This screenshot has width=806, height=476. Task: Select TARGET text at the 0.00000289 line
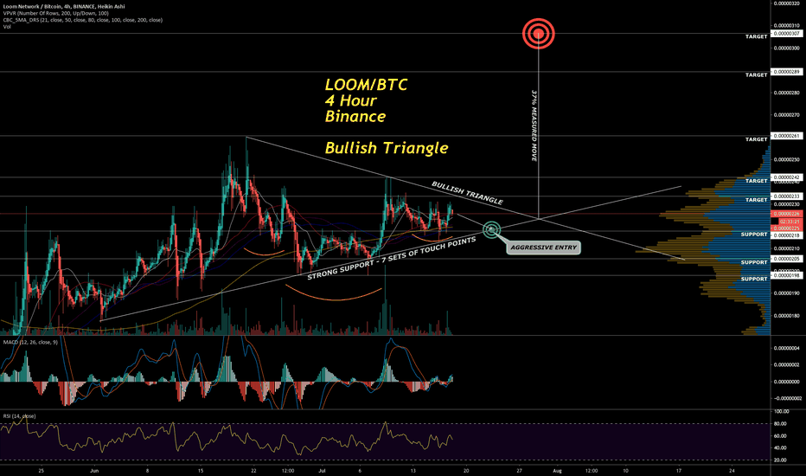(x=756, y=75)
